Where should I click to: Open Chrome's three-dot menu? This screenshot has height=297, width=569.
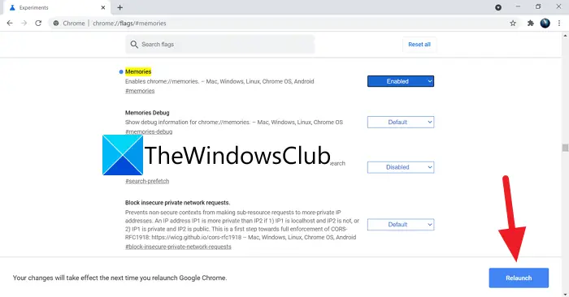tap(559, 24)
